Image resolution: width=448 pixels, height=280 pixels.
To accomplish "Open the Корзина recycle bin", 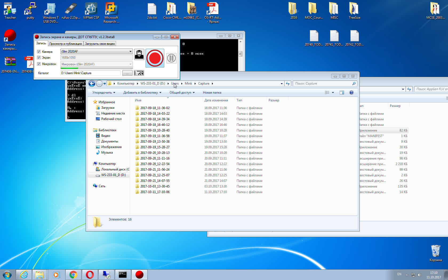I will coord(435,253).
